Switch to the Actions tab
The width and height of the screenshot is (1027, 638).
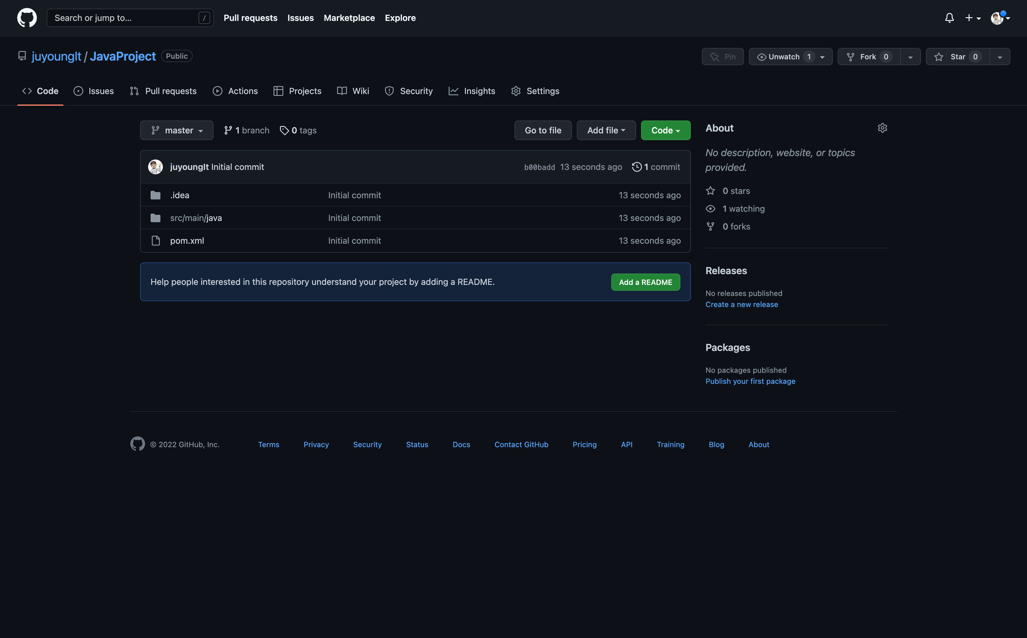235,91
